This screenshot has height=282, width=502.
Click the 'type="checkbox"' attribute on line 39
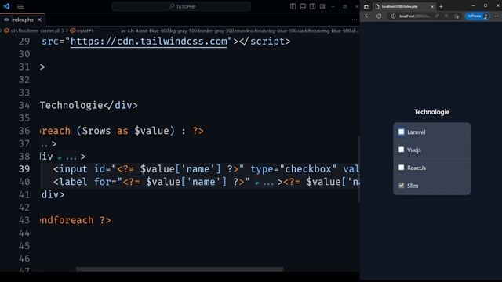pyautogui.click(x=293, y=169)
